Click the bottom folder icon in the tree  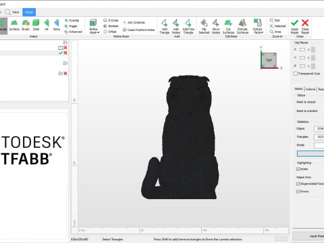pos(60,74)
